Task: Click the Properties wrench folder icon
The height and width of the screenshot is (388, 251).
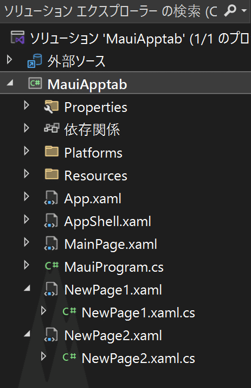Action: (x=52, y=107)
